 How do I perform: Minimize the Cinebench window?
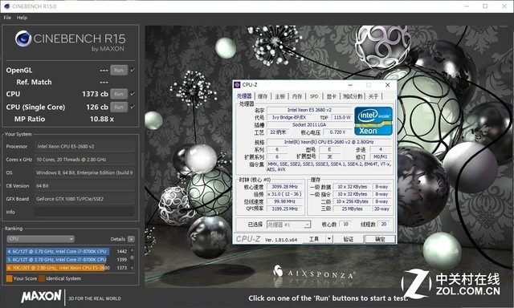click(x=467, y=6)
